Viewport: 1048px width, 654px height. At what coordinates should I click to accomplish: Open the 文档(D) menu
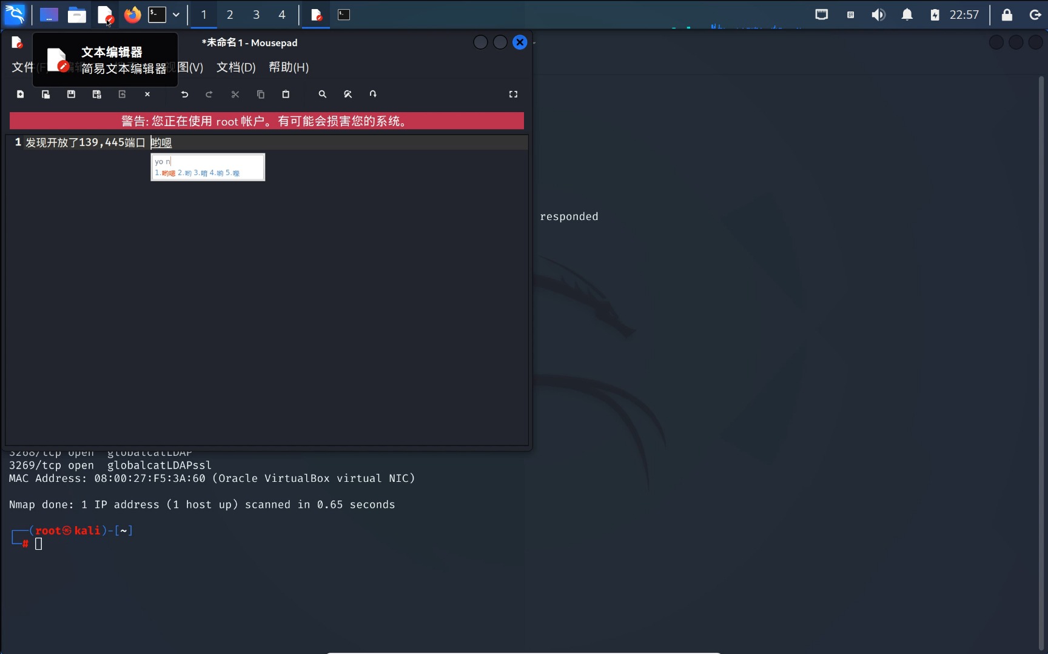tap(236, 67)
